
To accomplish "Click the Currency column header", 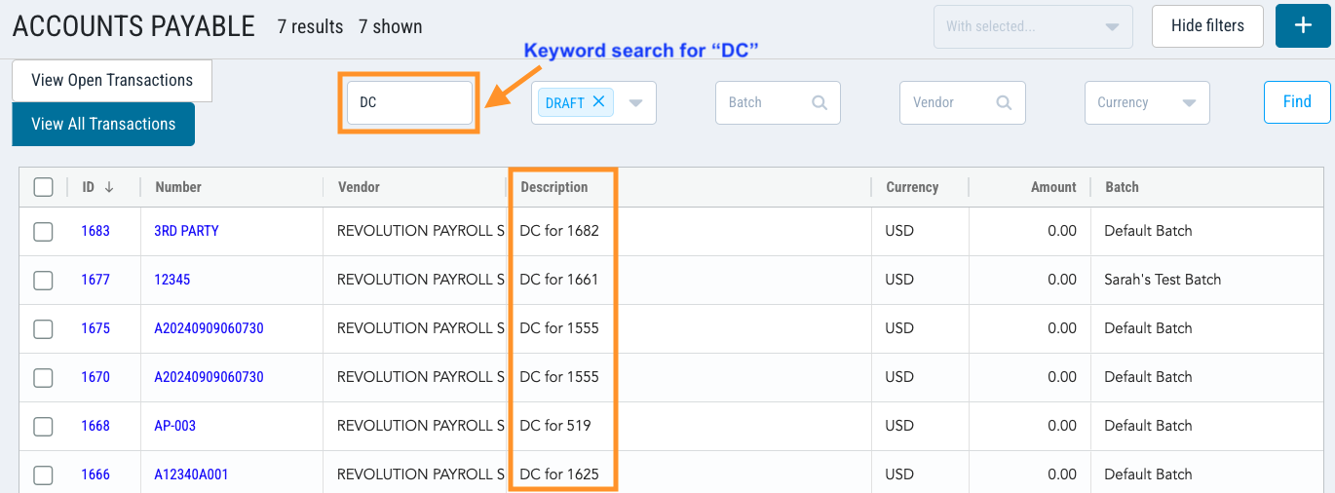I will point(912,187).
